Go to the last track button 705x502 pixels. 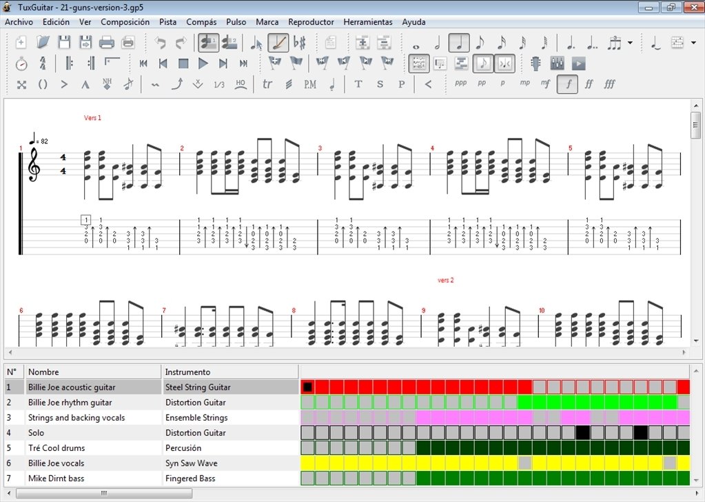[243, 63]
